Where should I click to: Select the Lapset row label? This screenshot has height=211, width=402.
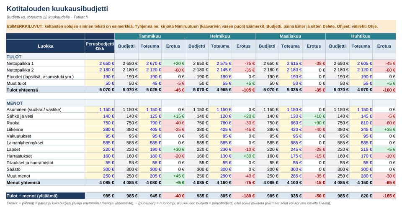point(46,149)
